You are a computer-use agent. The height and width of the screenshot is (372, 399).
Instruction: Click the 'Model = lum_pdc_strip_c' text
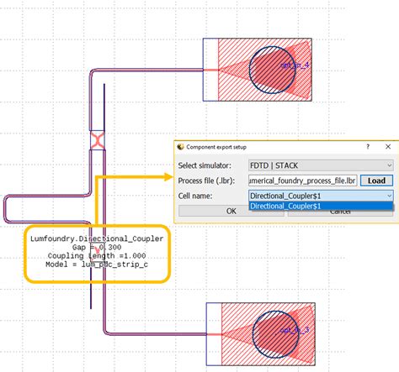click(97, 265)
